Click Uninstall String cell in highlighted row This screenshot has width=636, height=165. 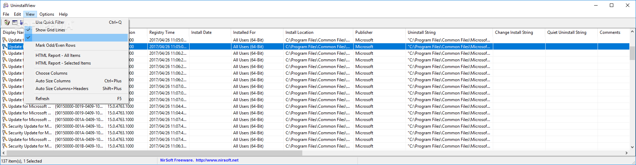click(x=449, y=46)
